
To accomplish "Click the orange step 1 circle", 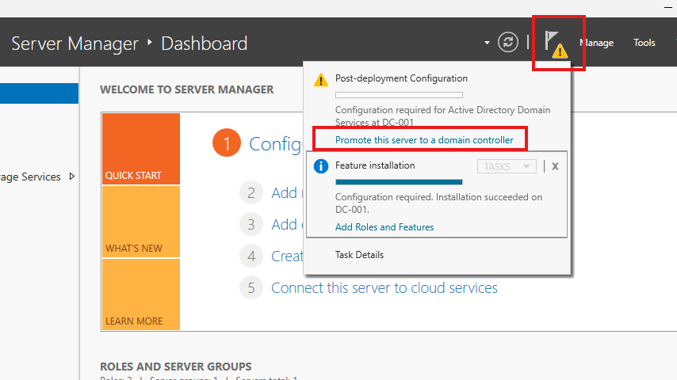I will pyautogui.click(x=226, y=142).
